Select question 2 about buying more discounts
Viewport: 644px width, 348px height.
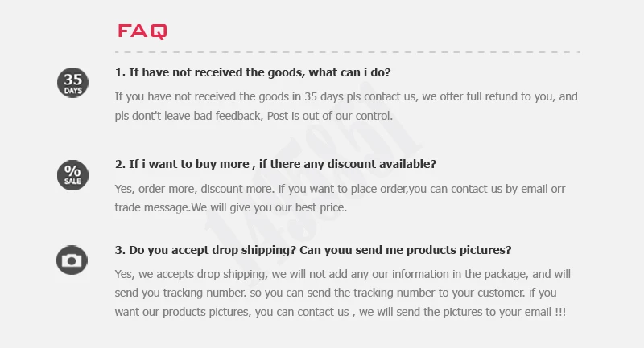(x=275, y=164)
